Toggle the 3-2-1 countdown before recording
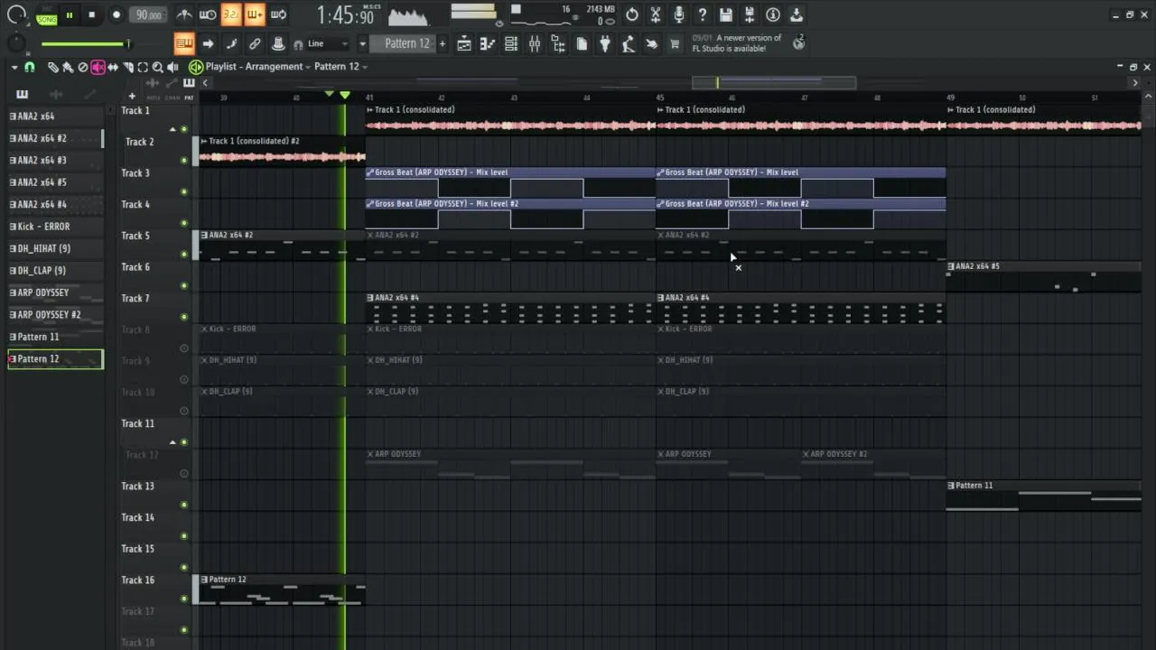 231,14
